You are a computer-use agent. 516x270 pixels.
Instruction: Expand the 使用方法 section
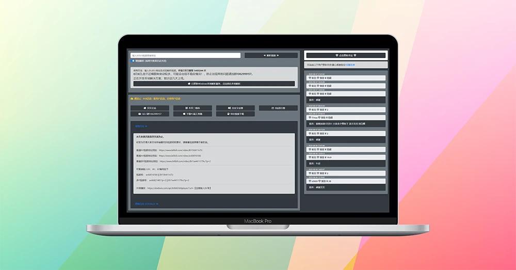click(141, 126)
